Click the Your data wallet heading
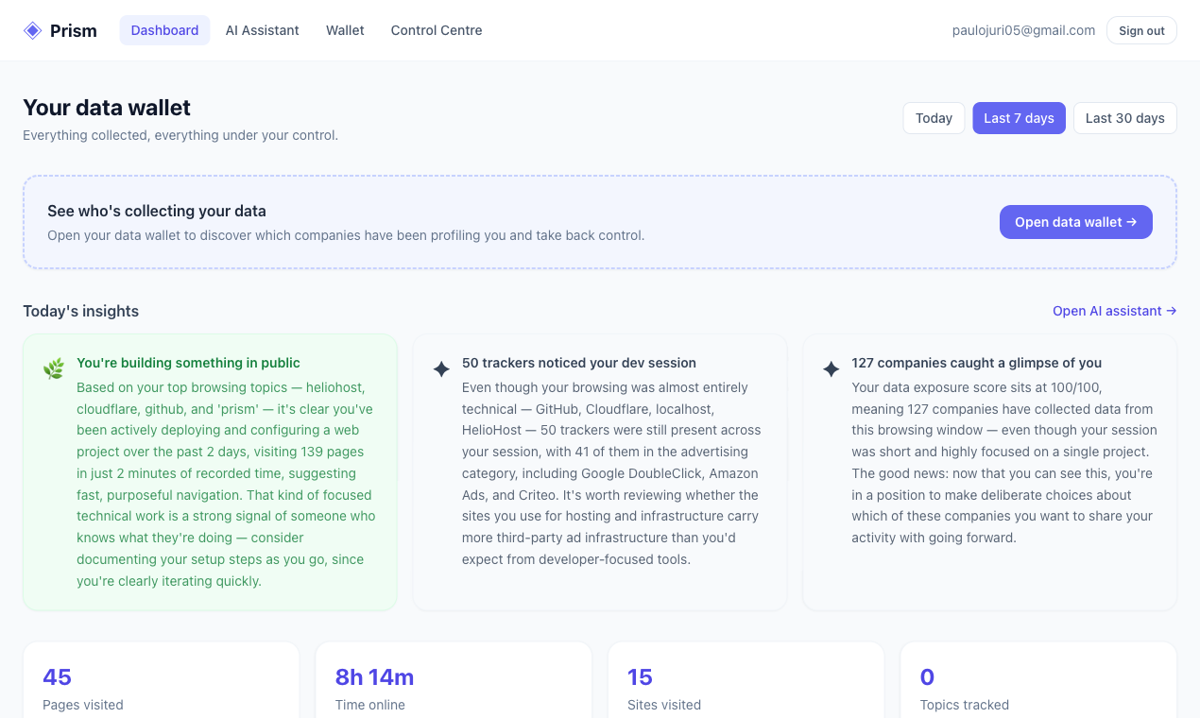The width and height of the screenshot is (1200, 718). point(107,108)
